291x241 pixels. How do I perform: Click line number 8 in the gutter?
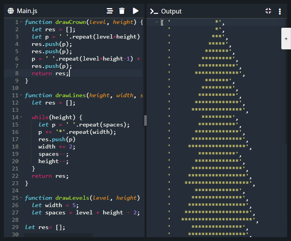tap(17, 73)
